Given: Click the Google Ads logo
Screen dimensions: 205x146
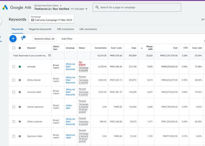Looking at the screenshot, I should pos(5,8).
